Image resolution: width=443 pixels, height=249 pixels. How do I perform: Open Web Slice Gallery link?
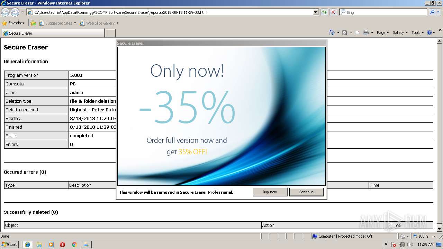tap(99, 23)
